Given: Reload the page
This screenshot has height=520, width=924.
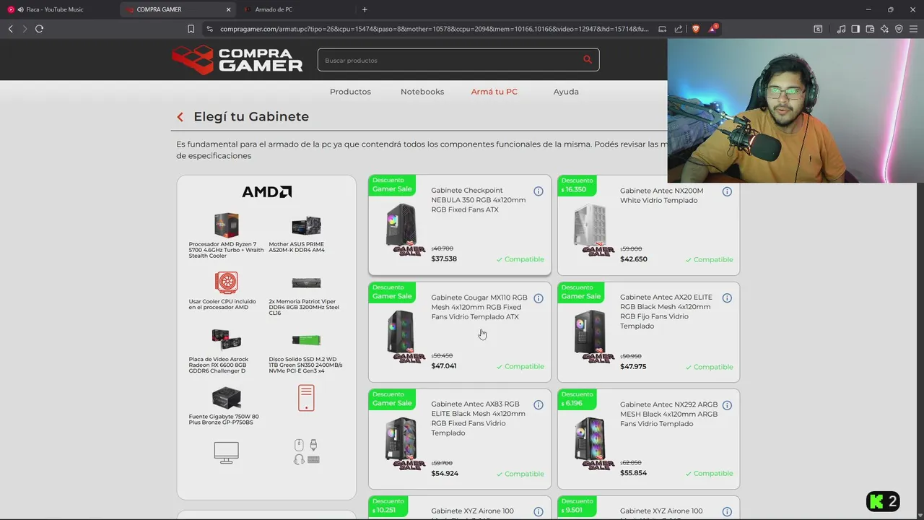Looking at the screenshot, I should (x=39, y=29).
